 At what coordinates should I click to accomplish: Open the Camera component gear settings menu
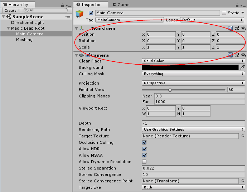pos(243,55)
